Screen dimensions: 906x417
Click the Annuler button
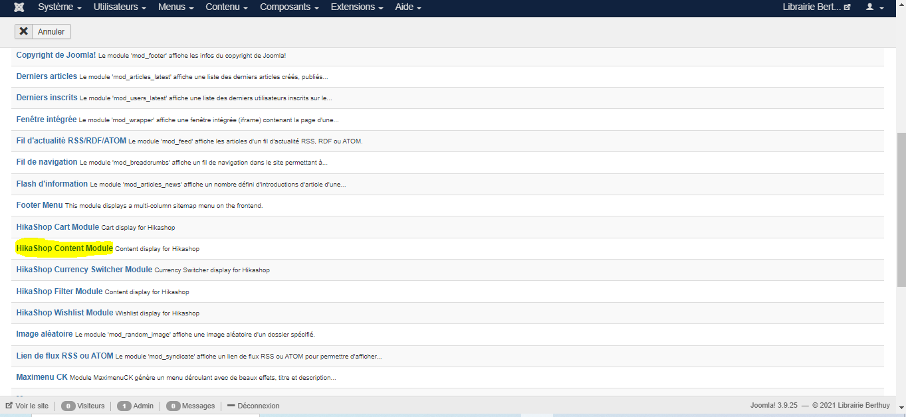43,31
